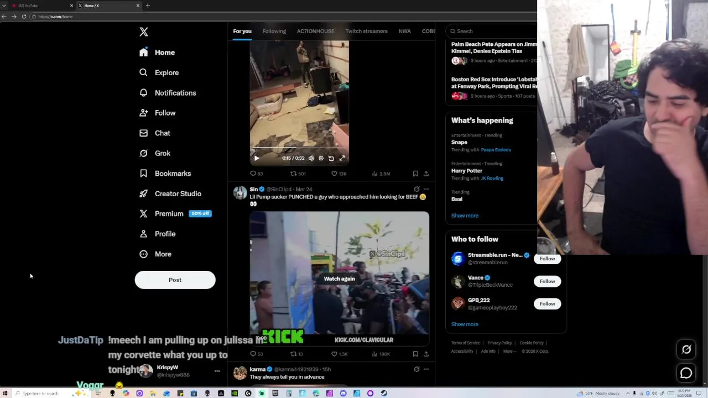This screenshot has width=708, height=398.
Task: Expand the More menu in the sidebar
Action: pos(155,254)
